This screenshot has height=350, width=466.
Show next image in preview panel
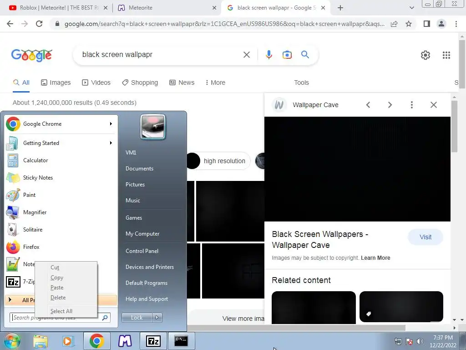tap(390, 105)
